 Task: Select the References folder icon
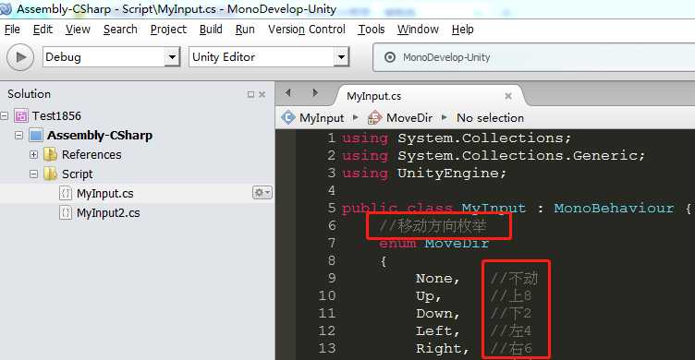[51, 154]
